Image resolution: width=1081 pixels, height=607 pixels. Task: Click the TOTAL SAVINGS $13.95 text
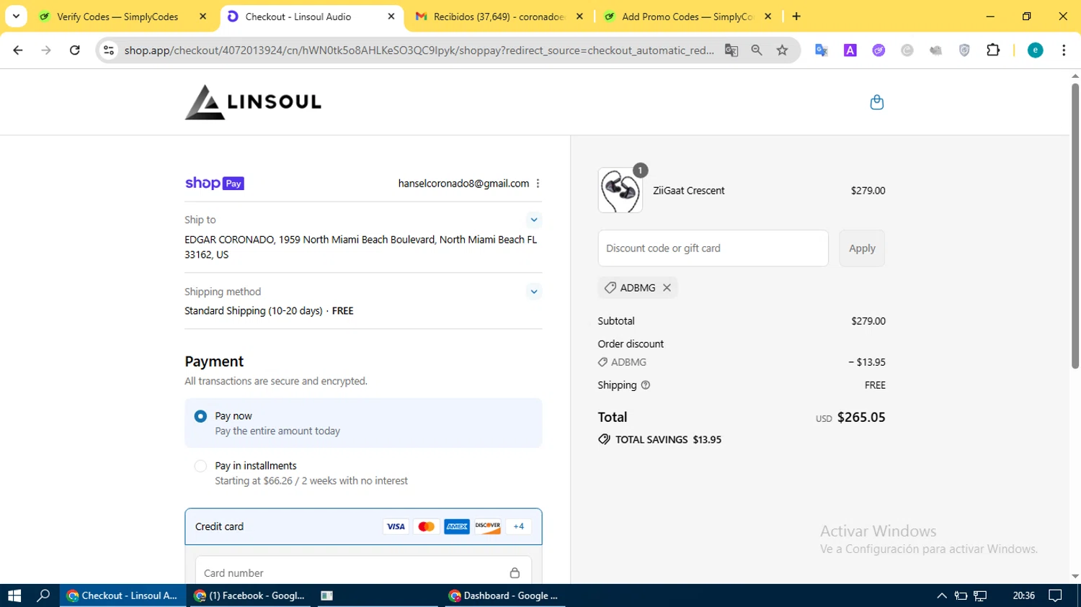(668, 440)
